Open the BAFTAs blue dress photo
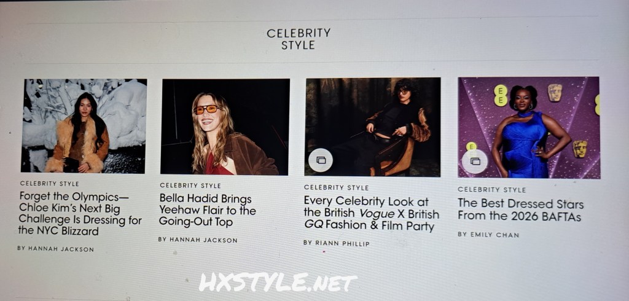 tap(529, 127)
